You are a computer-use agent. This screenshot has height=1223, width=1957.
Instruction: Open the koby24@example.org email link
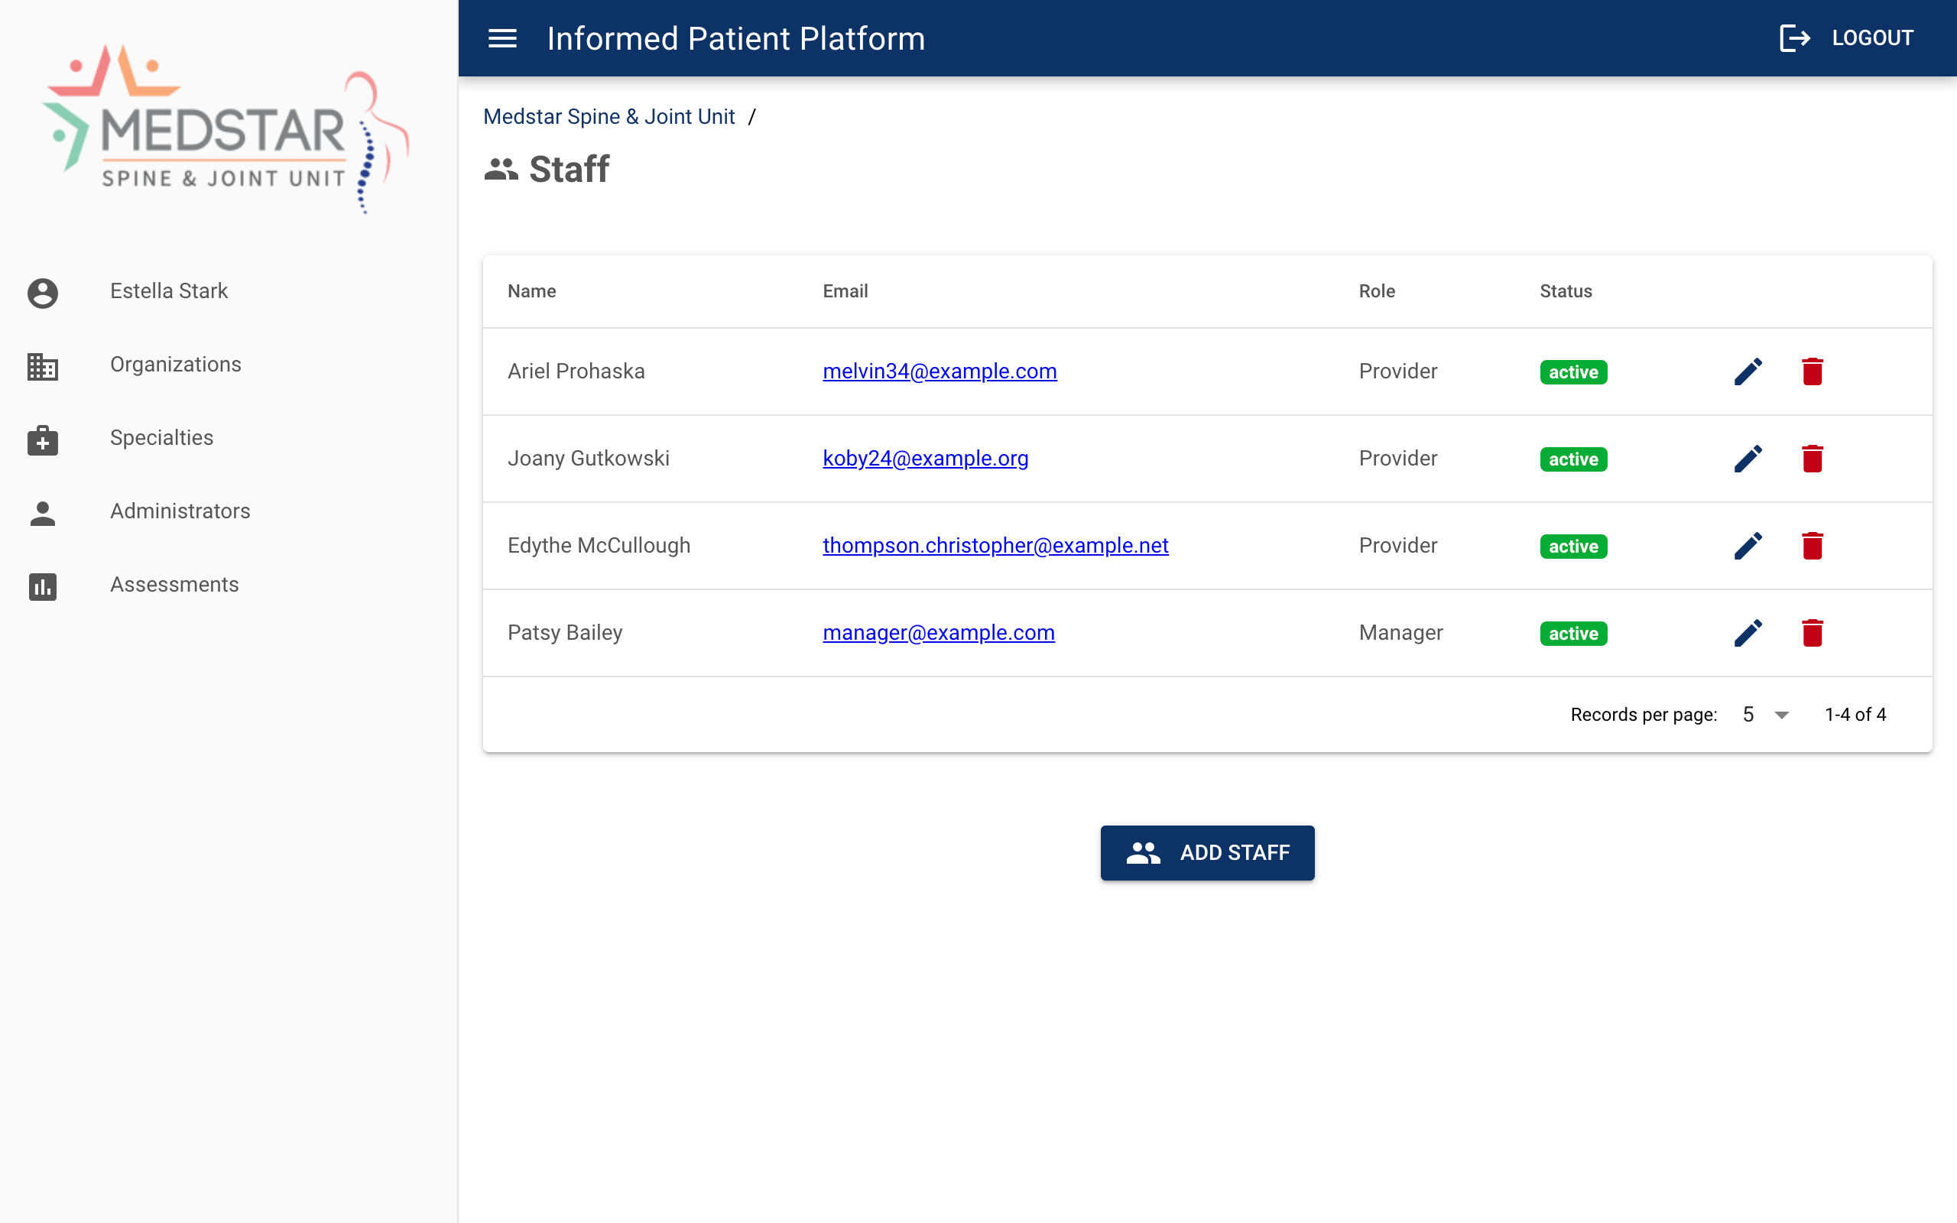(925, 459)
